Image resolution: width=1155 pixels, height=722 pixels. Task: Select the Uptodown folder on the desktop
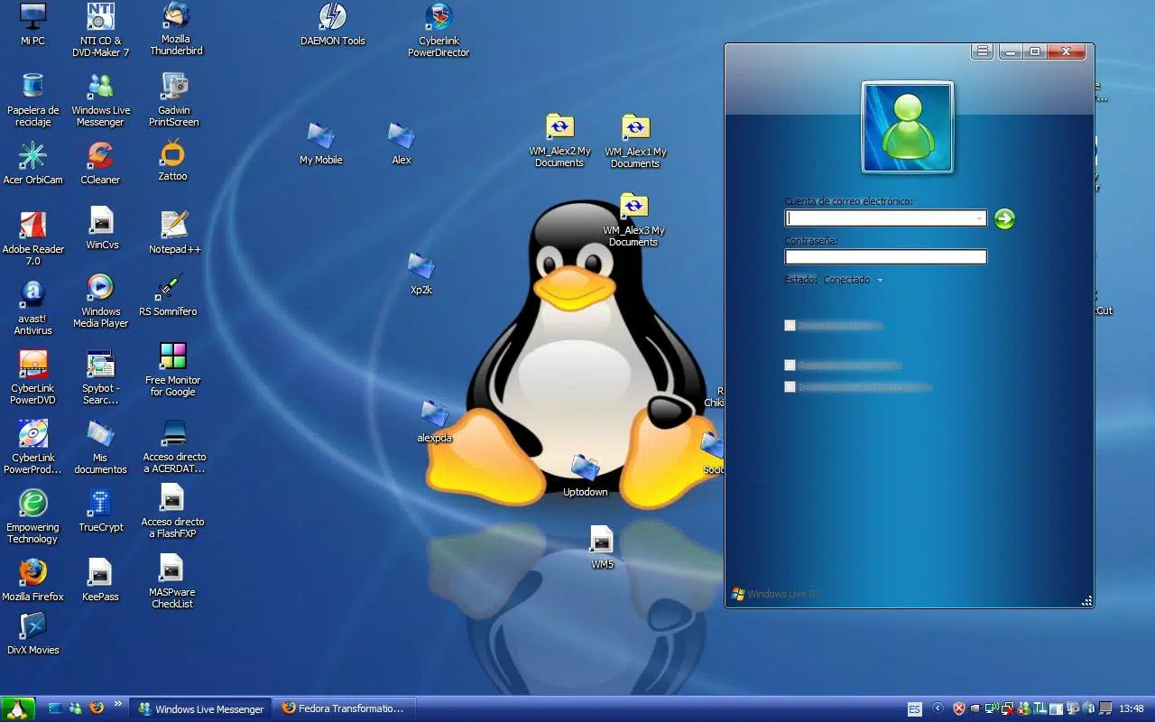tap(586, 476)
